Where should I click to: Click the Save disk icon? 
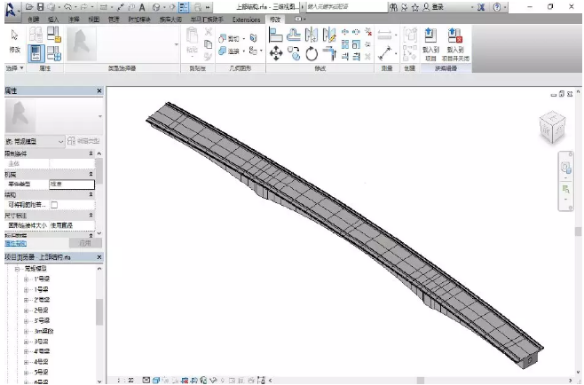tap(40, 7)
